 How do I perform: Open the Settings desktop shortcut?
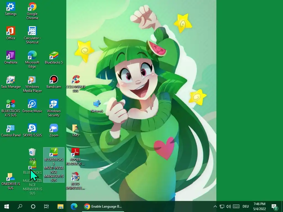click(11, 9)
